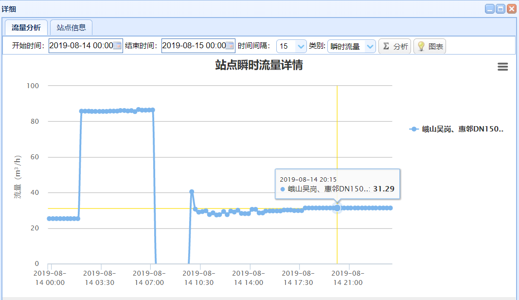Click the y-axis title 流量 (m³/h)
The image size is (519, 300).
point(18,177)
